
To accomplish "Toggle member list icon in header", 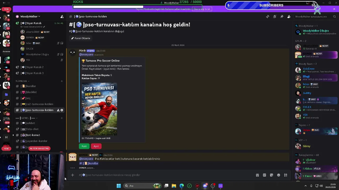I will pyautogui.click(x=289, y=16).
